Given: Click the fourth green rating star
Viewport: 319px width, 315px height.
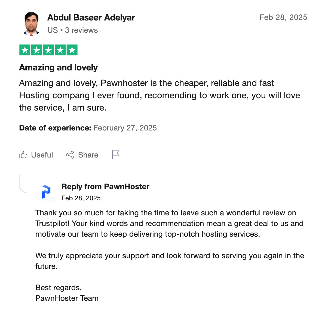Looking at the screenshot, I should (60, 50).
